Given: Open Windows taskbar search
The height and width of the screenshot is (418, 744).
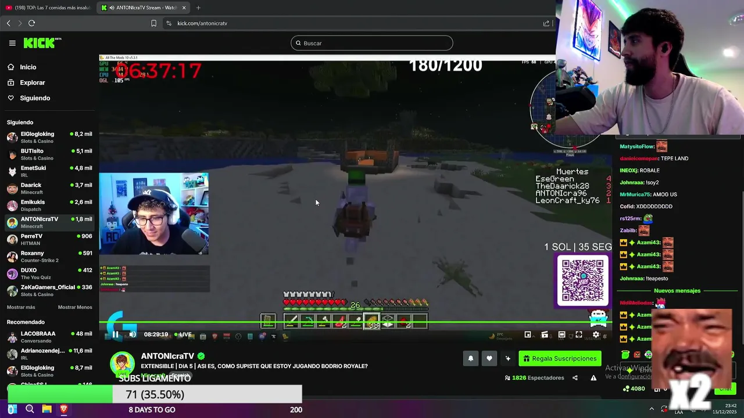Looking at the screenshot, I should tap(30, 409).
